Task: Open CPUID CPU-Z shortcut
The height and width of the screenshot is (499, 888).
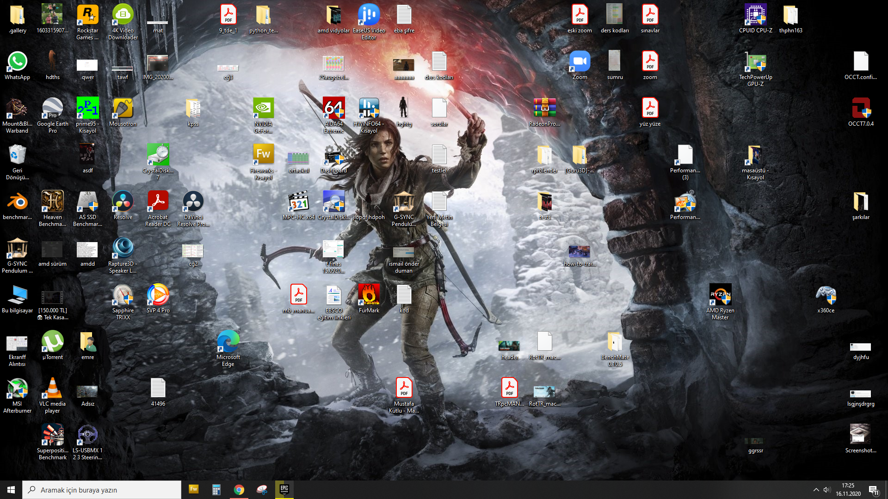Action: [755, 19]
